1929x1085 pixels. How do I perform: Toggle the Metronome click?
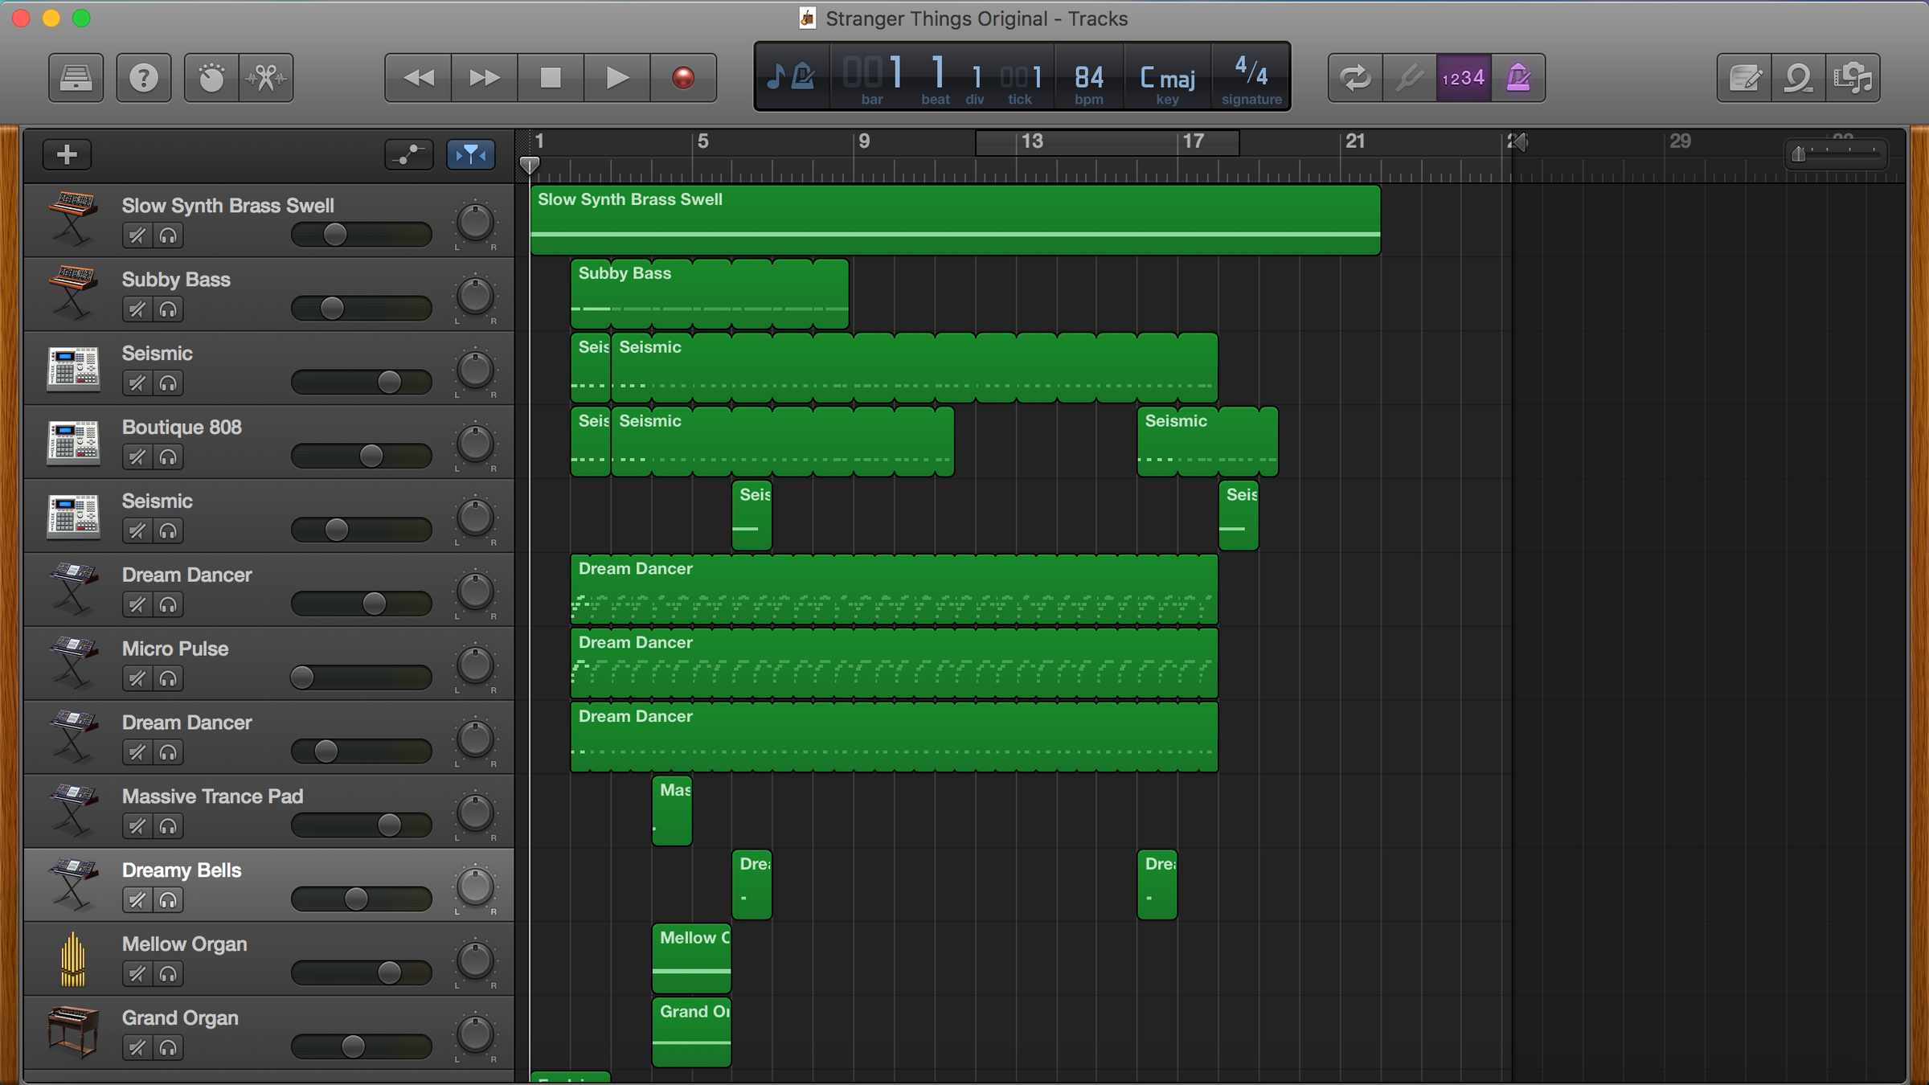pos(1518,78)
